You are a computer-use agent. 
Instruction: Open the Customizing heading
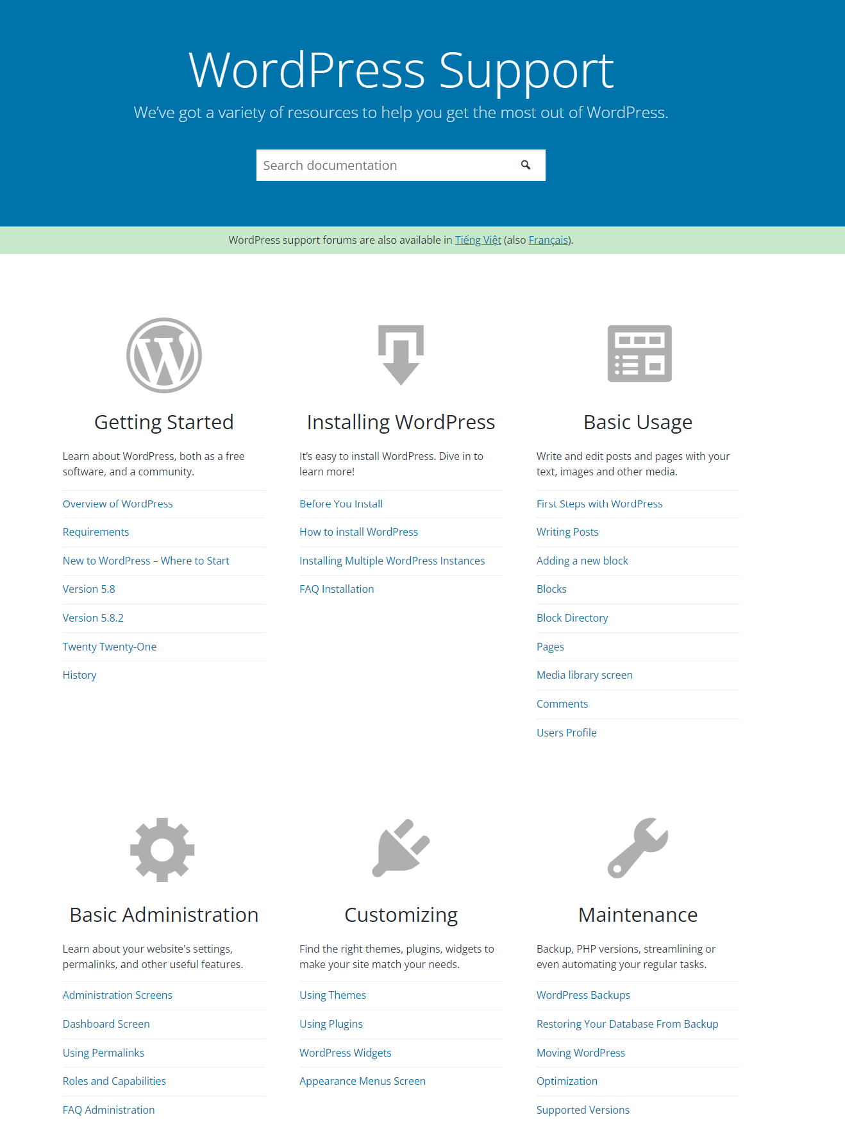tap(401, 915)
